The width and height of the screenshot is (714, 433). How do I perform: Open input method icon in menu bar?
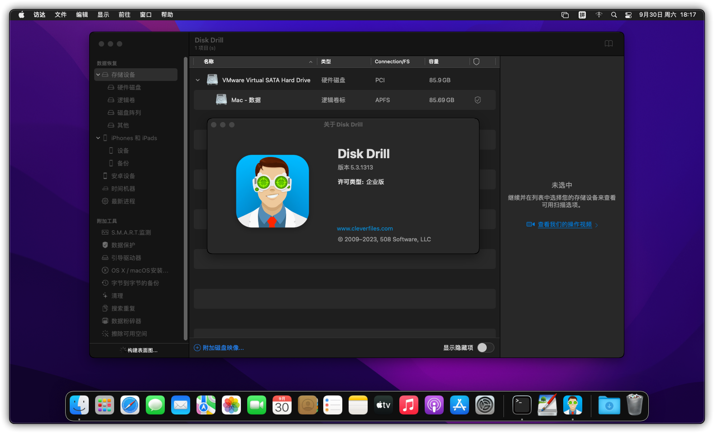582,15
